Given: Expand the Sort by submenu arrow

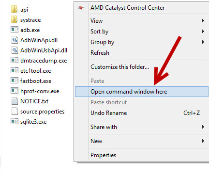Looking at the screenshot, I should 203,32.
